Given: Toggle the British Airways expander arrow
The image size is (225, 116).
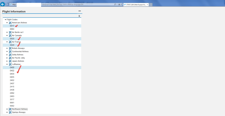Looking at the screenshot, I should click(x=7, y=48).
